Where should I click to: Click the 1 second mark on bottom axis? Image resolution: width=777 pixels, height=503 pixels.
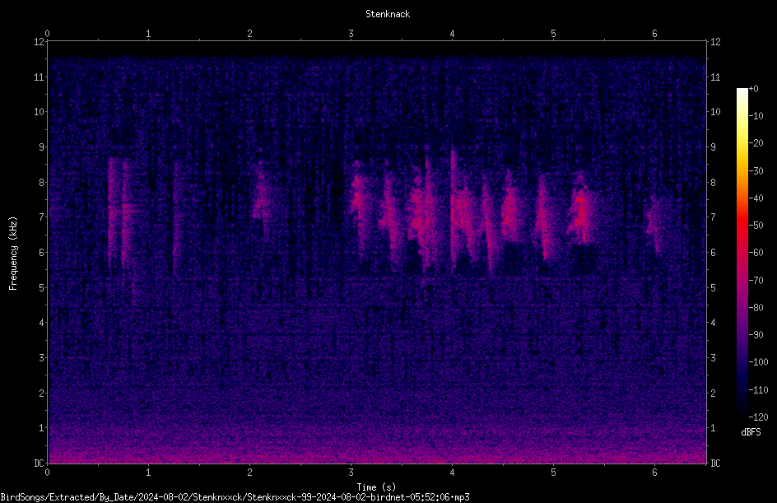148,473
